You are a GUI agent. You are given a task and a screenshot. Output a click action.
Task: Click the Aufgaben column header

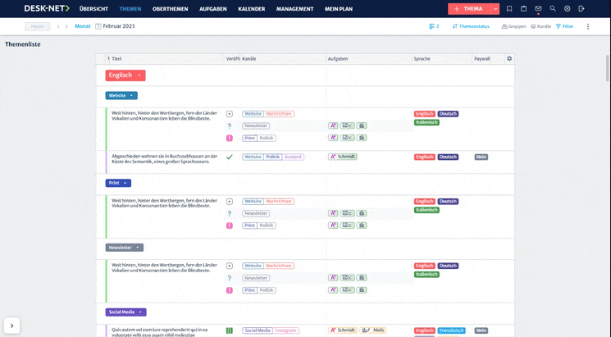pyautogui.click(x=337, y=59)
